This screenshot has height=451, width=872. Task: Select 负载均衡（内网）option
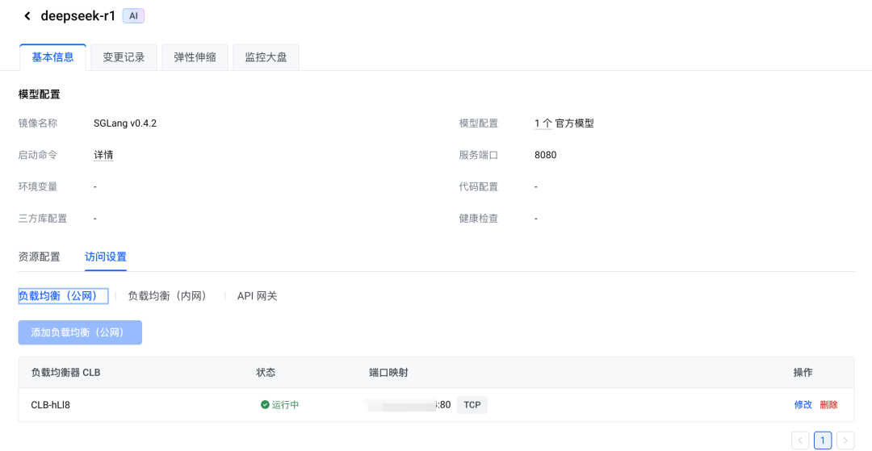coord(167,296)
